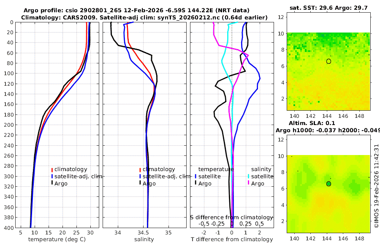
Task: Click the red climatology swatch in temperature legend
Action: (x=52, y=170)
